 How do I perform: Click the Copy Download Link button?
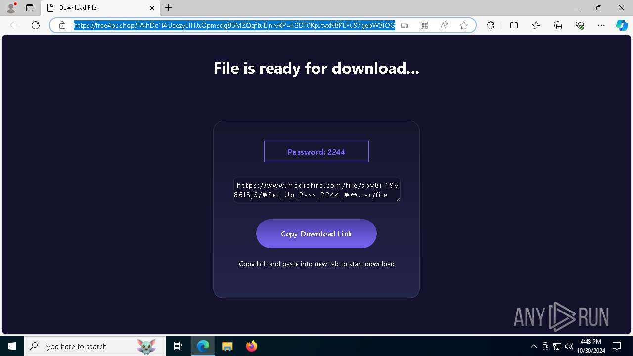point(316,234)
